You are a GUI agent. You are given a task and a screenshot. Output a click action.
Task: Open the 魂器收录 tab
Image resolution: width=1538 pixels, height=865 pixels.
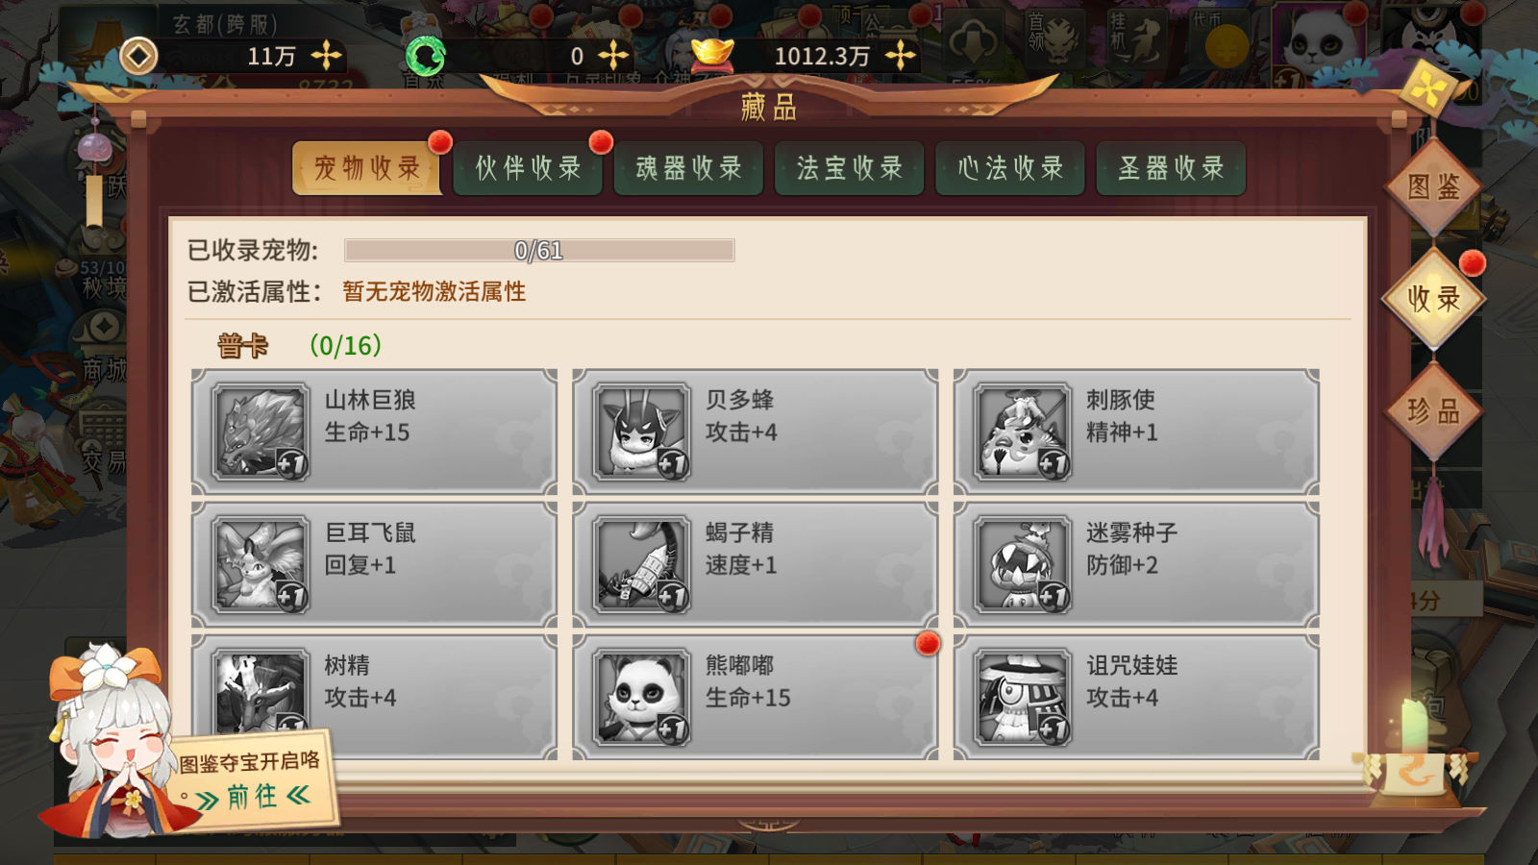[x=689, y=168]
